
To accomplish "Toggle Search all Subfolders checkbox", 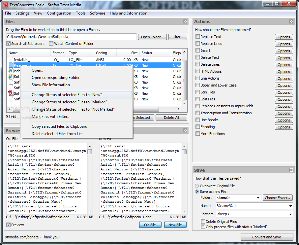I will pyautogui.click(x=8, y=44).
